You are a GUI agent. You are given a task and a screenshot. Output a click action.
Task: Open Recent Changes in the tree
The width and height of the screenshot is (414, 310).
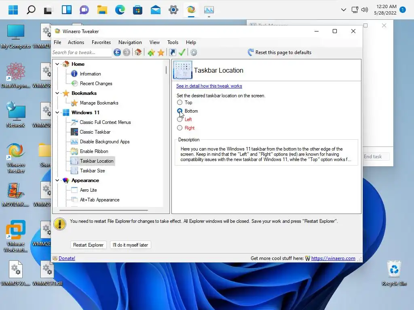[x=96, y=84]
